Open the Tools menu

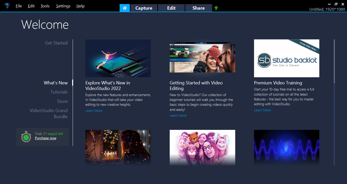coord(45,6)
